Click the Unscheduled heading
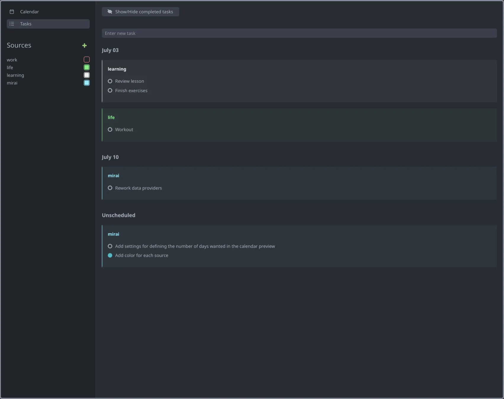This screenshot has height=399, width=504. coord(119,215)
